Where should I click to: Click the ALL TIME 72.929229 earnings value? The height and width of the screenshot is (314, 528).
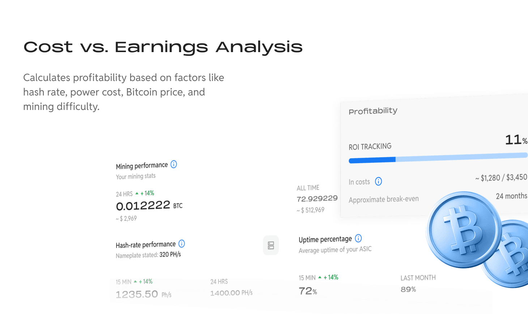click(317, 199)
